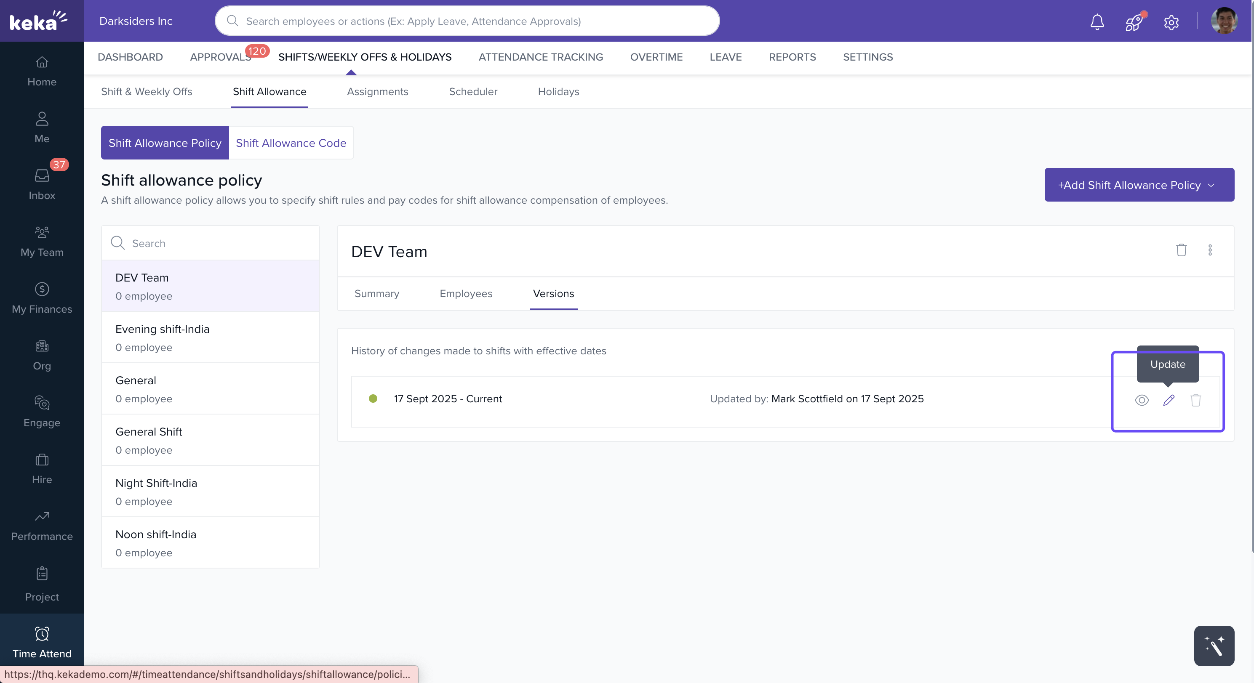The width and height of the screenshot is (1254, 683).
Task: Open three-dot menu for DEV Team
Action: coord(1210,250)
